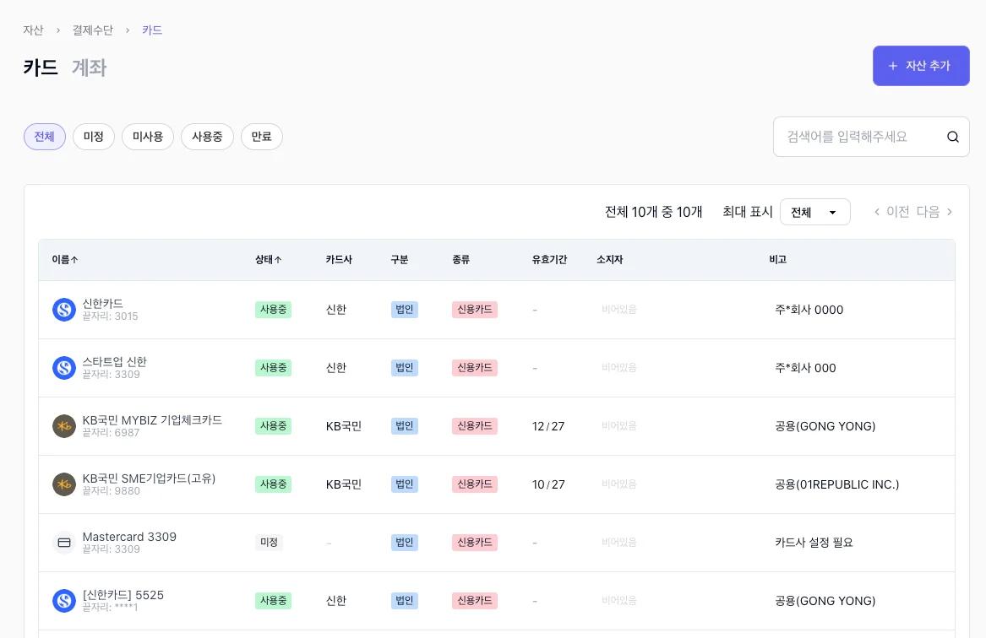Click the Shinhan icon next to 스타트업 신한
The width and height of the screenshot is (986, 638).
pyautogui.click(x=64, y=367)
